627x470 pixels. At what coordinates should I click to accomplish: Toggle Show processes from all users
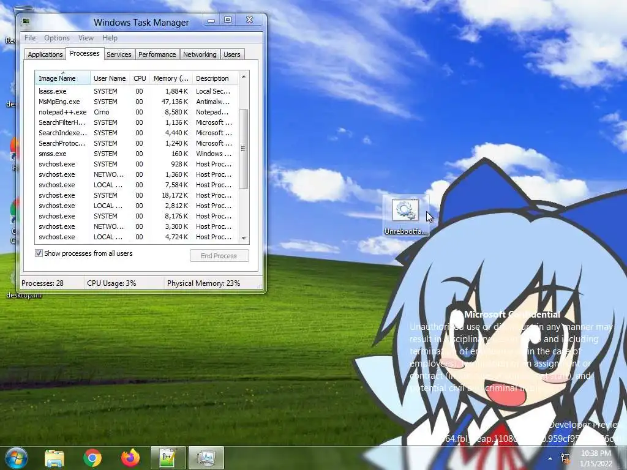pos(39,253)
